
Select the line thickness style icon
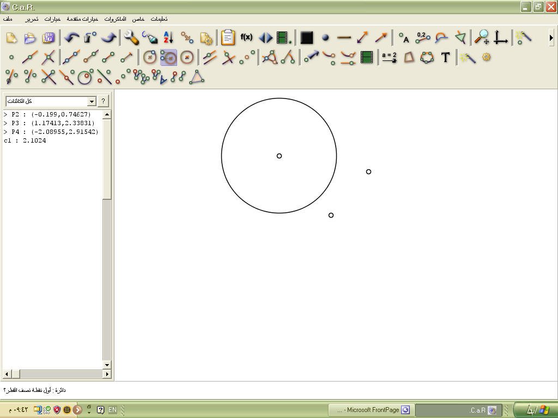coord(344,38)
